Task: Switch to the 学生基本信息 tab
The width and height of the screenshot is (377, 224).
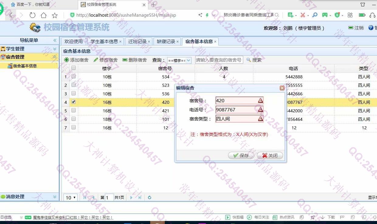Action: pyautogui.click(x=104, y=42)
